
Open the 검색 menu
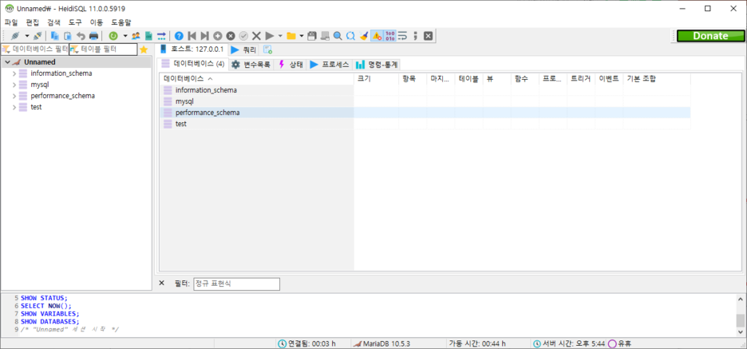pyautogui.click(x=53, y=22)
